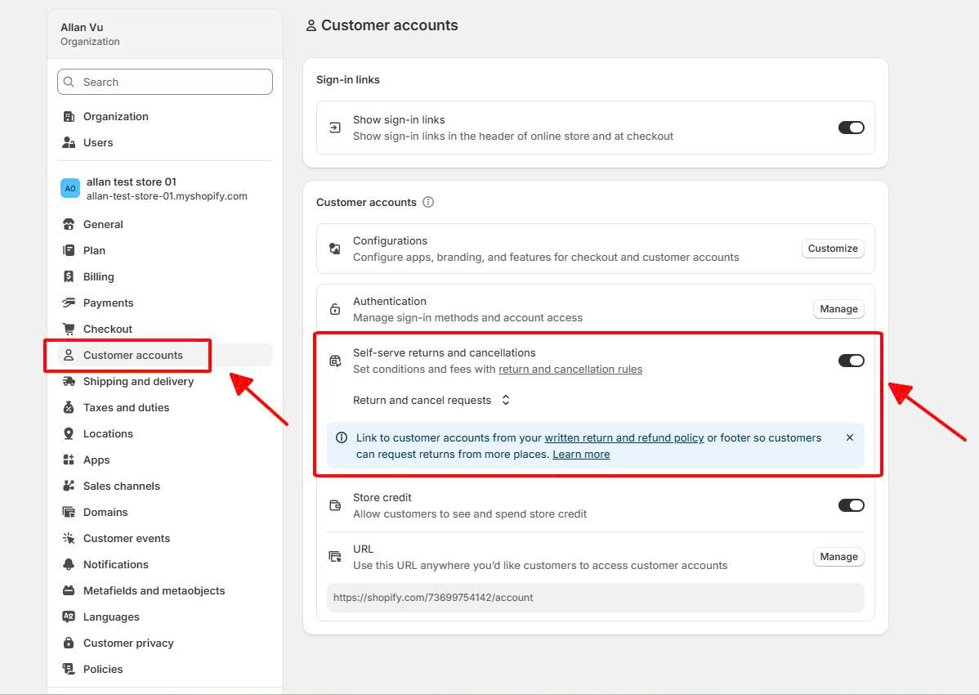The height and width of the screenshot is (695, 979).
Task: Click the Payments hand icon
Action: [x=69, y=303]
